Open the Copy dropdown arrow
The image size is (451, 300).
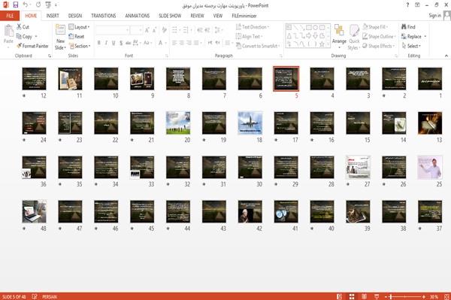point(36,37)
